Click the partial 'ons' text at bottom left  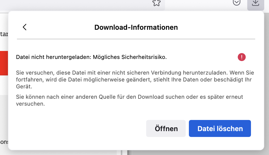point(4,141)
